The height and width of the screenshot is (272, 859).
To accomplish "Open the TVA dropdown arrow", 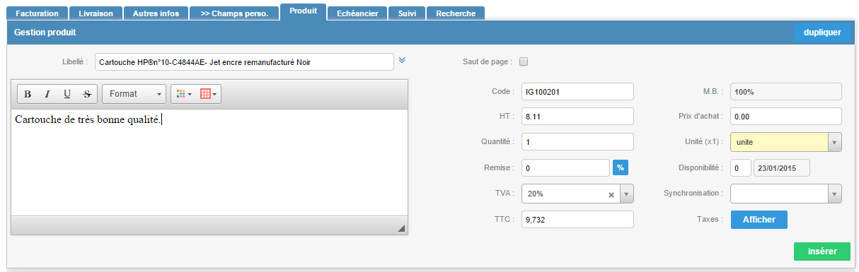I will (626, 194).
